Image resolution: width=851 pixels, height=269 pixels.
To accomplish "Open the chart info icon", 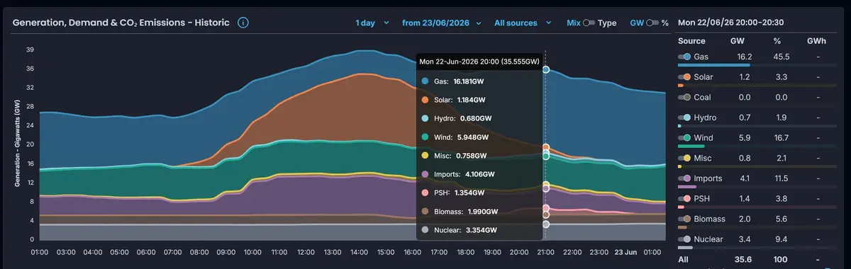I will click(x=243, y=23).
